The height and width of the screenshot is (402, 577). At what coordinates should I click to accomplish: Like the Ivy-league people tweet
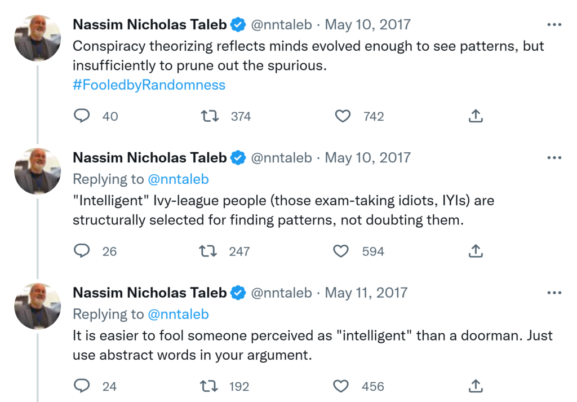tap(341, 251)
